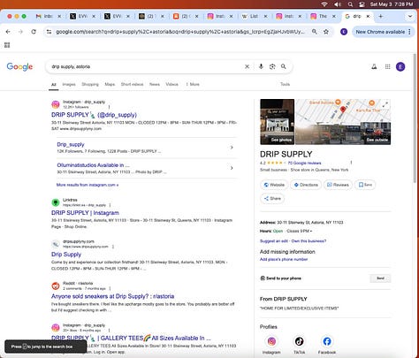This screenshot has height=358, width=419.
Task: Expand the hours dropdown next to Closes 9 PM
Action: tap(311, 231)
